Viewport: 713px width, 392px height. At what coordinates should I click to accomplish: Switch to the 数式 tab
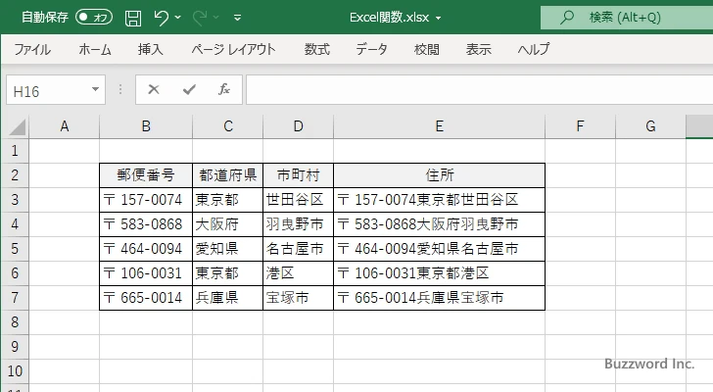click(x=317, y=49)
